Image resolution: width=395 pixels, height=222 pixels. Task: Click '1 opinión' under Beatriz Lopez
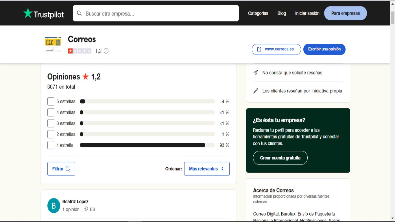[x=71, y=209]
